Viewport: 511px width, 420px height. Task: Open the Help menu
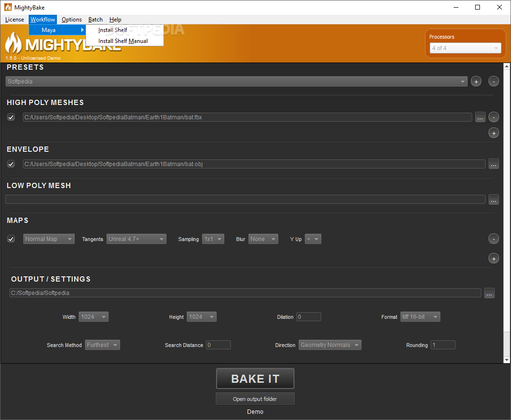tap(115, 20)
